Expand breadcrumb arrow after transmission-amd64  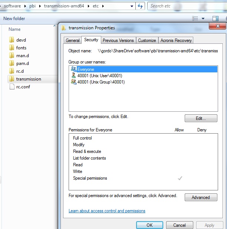(89, 6)
